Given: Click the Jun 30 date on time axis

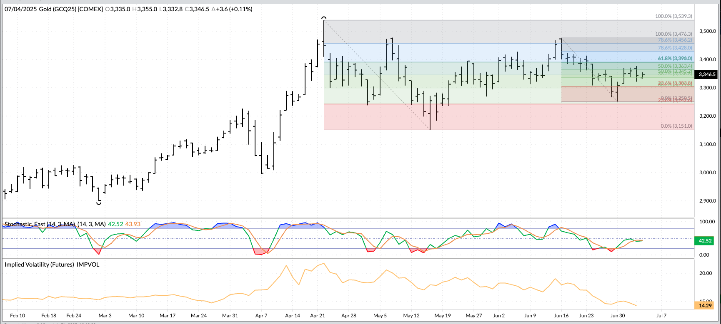Looking at the screenshot, I should [618, 316].
